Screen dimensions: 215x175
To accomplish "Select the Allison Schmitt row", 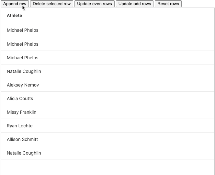I will (107, 139).
